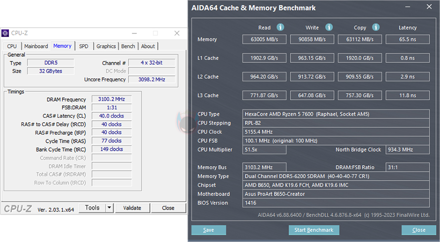Click the Validate button in CPU-Z
The width and height of the screenshot is (440, 242).
point(132,208)
